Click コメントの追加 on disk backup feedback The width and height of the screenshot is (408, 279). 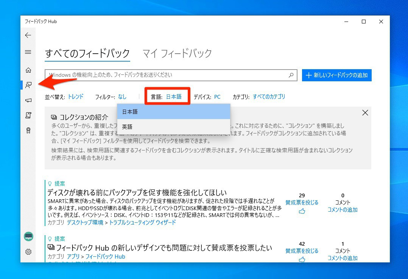(x=343, y=210)
